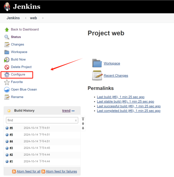Open build #1 link in history
174x177 pixels.
(11, 162)
